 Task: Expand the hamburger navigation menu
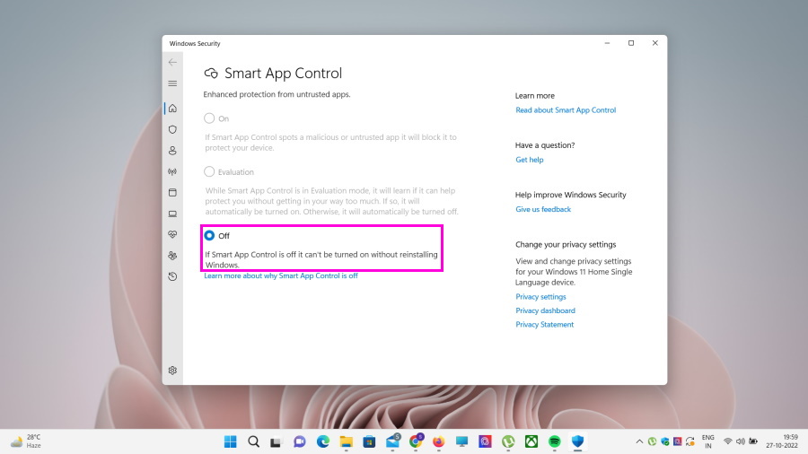(x=172, y=83)
